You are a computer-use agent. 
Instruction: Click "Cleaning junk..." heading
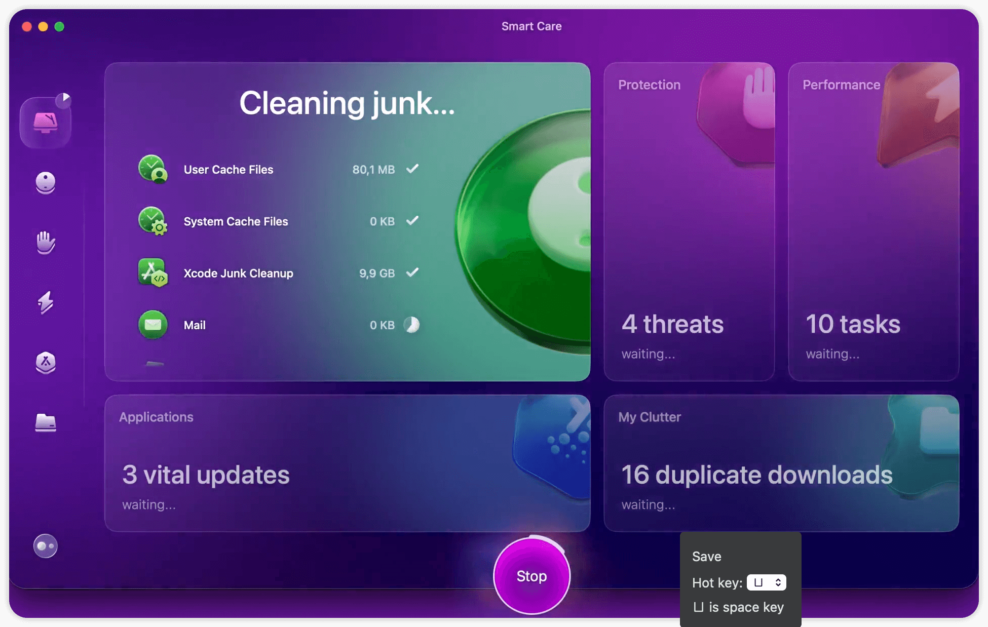(347, 103)
